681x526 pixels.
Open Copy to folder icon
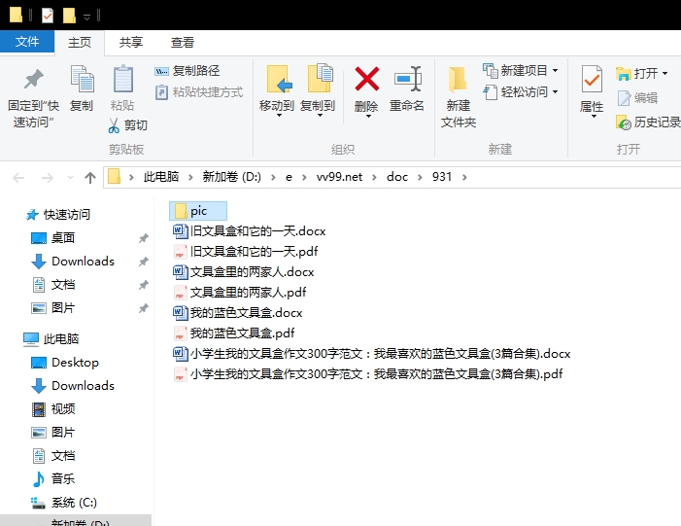(x=320, y=78)
